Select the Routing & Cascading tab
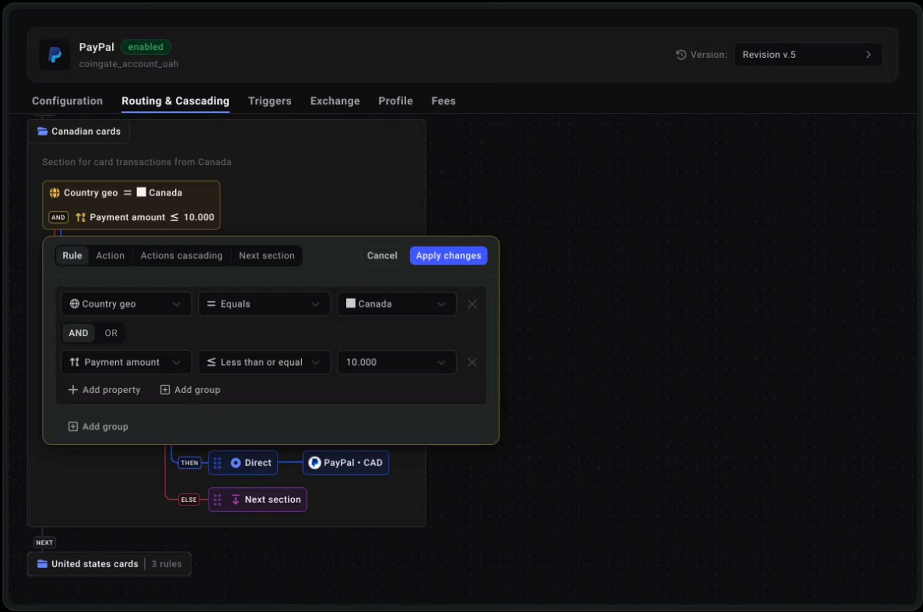 (x=175, y=101)
